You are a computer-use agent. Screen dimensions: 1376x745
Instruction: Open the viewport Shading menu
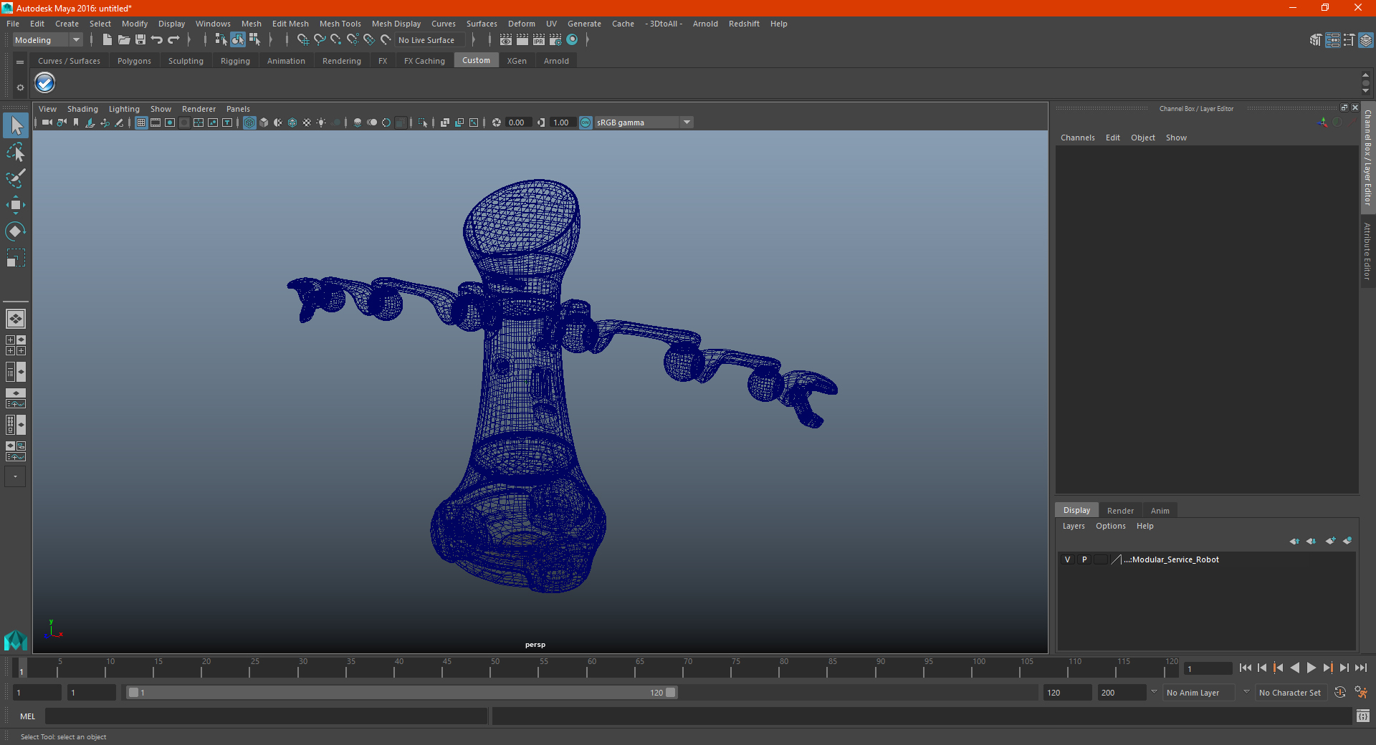(x=82, y=109)
